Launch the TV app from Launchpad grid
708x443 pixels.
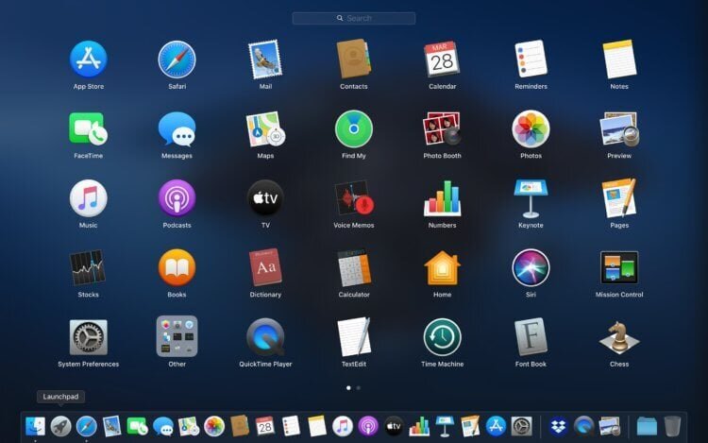pos(265,198)
